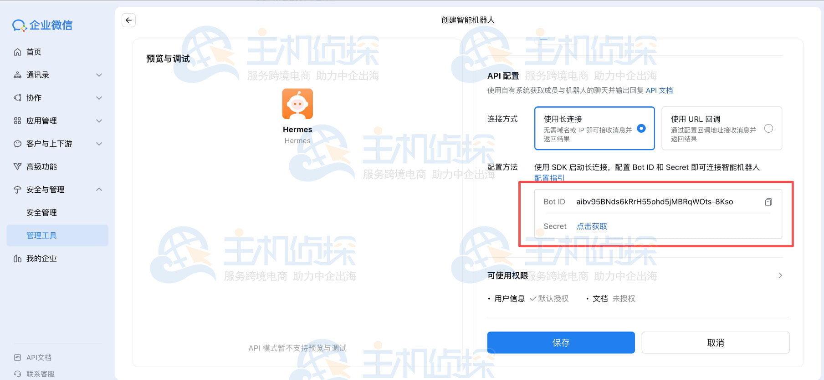The image size is (824, 380).
Task: Open the 配置指引 link
Action: tap(549, 178)
